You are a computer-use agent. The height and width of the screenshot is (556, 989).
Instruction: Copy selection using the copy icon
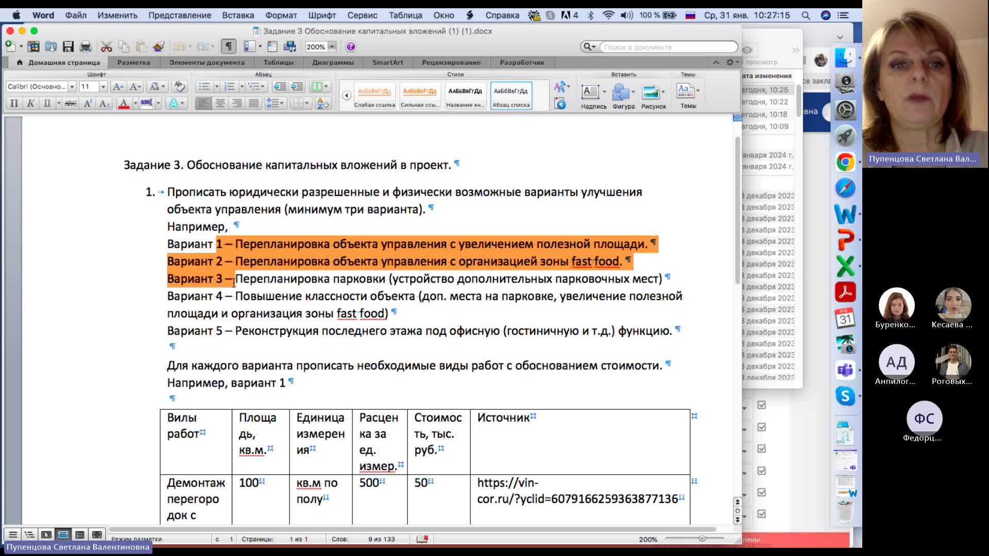click(124, 47)
